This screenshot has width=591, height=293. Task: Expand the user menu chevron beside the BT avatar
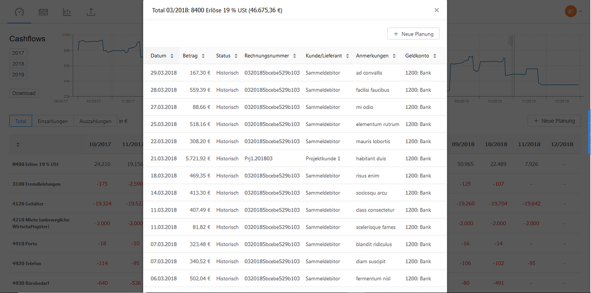click(581, 12)
